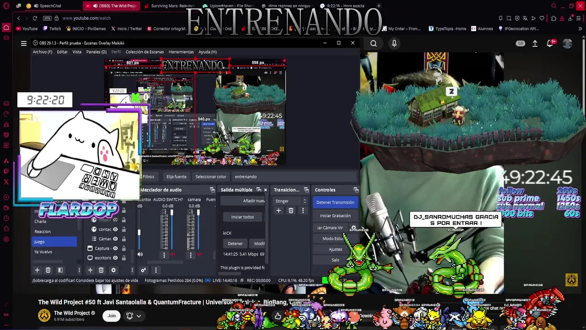Image resolution: width=586 pixels, height=330 pixels.
Task: Open audio mixer advanced settings gears icon
Action: point(143,270)
